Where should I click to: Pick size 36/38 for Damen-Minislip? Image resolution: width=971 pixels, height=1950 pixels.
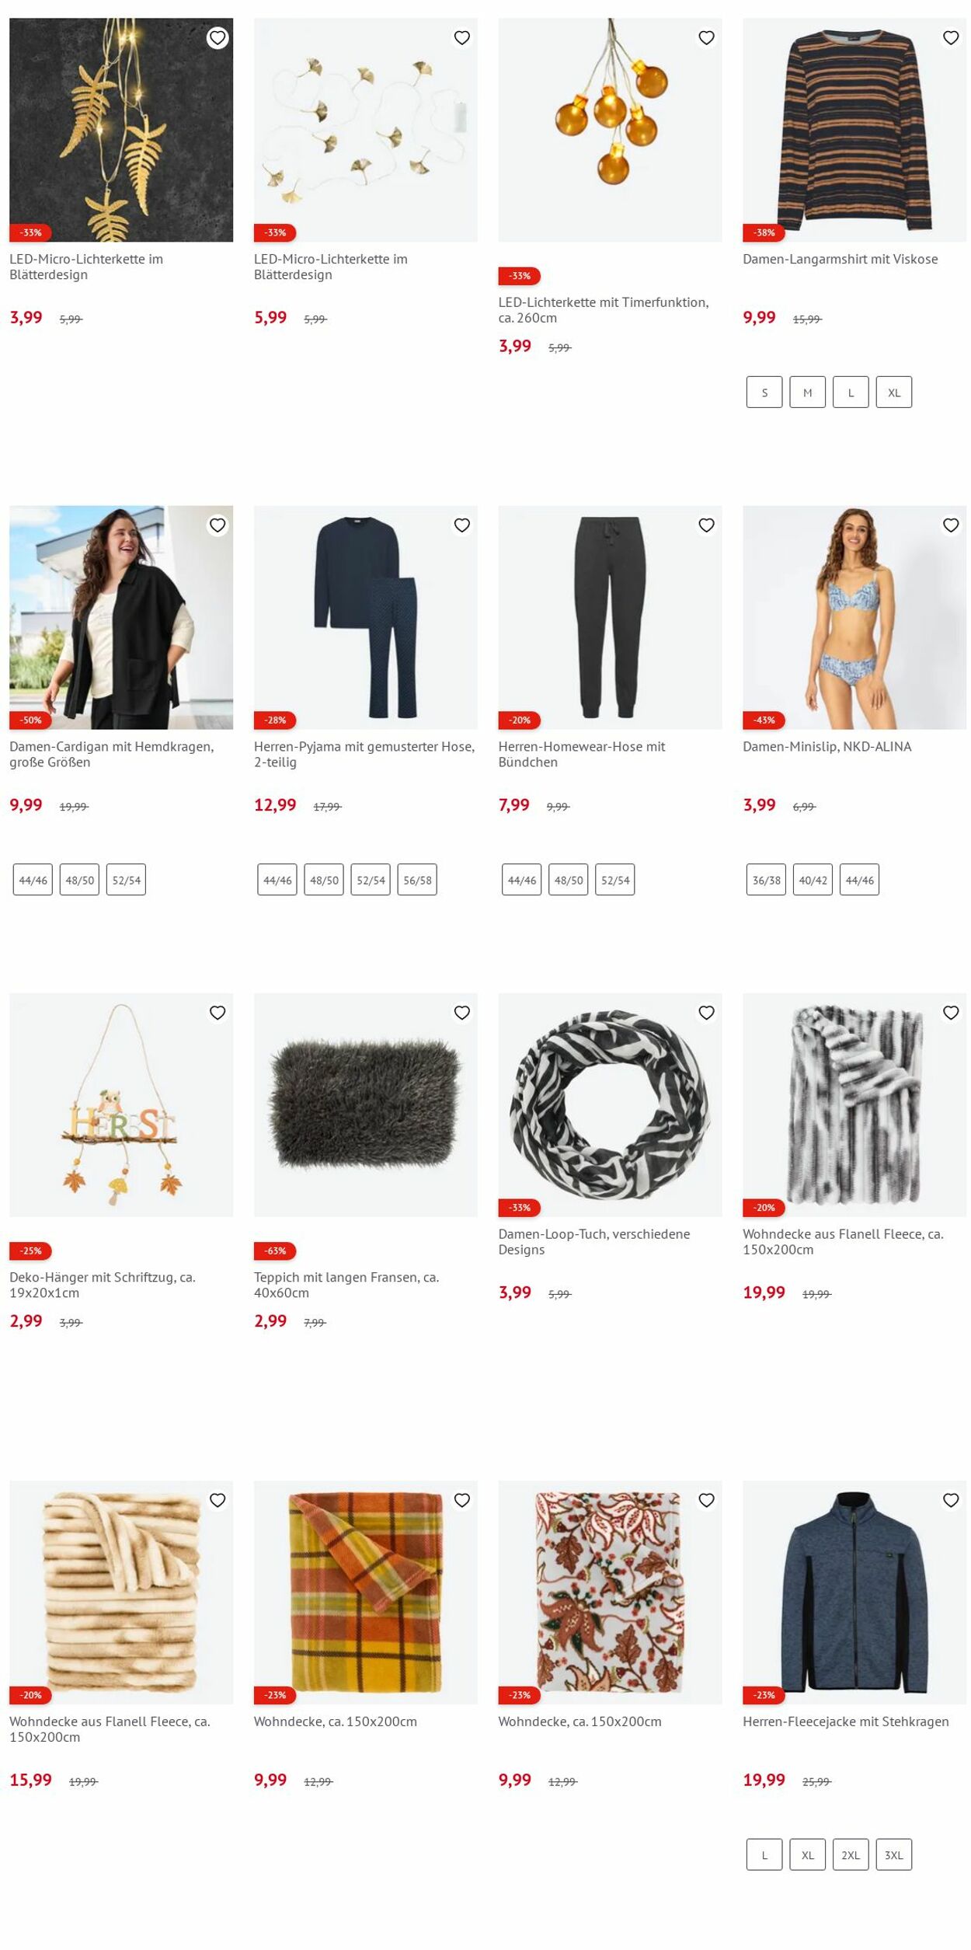coord(766,880)
